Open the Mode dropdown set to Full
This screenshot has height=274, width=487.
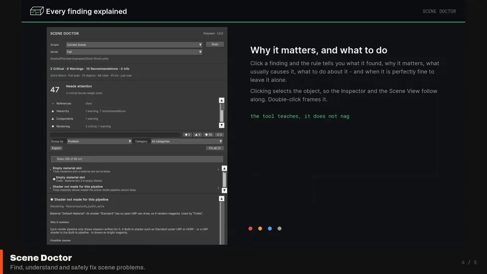click(x=134, y=52)
